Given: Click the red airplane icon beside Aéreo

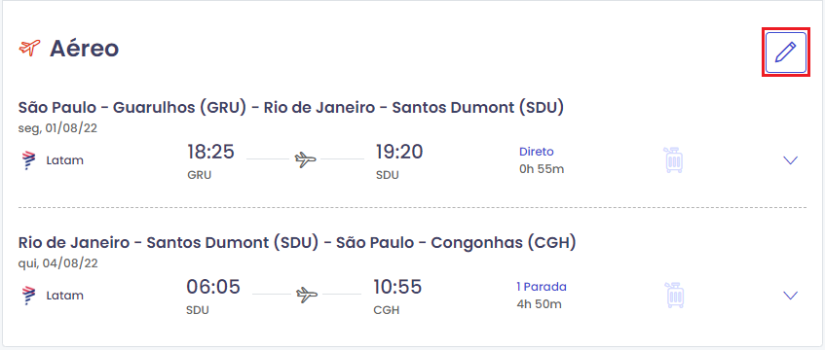Looking at the screenshot, I should pos(29,48).
